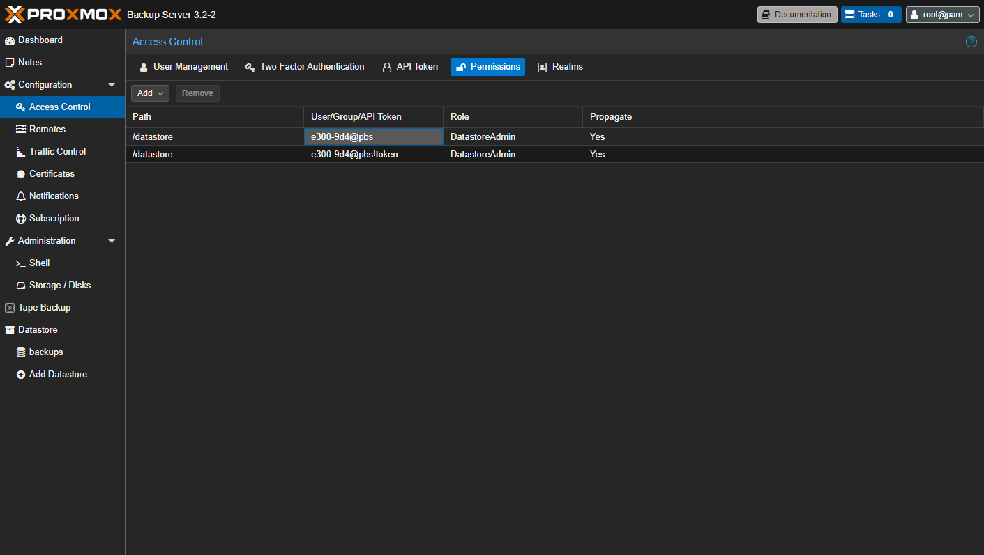Click the Shell terminal prompt icon

pyautogui.click(x=21, y=263)
